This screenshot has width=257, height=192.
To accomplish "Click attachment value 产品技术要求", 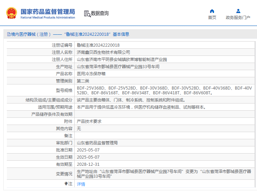I will pyautogui.click(x=89, y=122).
